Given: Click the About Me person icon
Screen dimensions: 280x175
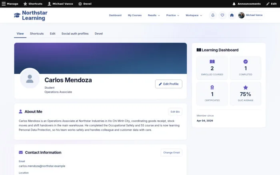Looking at the screenshot, I should point(20,111).
